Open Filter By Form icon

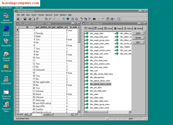pos(85,19)
